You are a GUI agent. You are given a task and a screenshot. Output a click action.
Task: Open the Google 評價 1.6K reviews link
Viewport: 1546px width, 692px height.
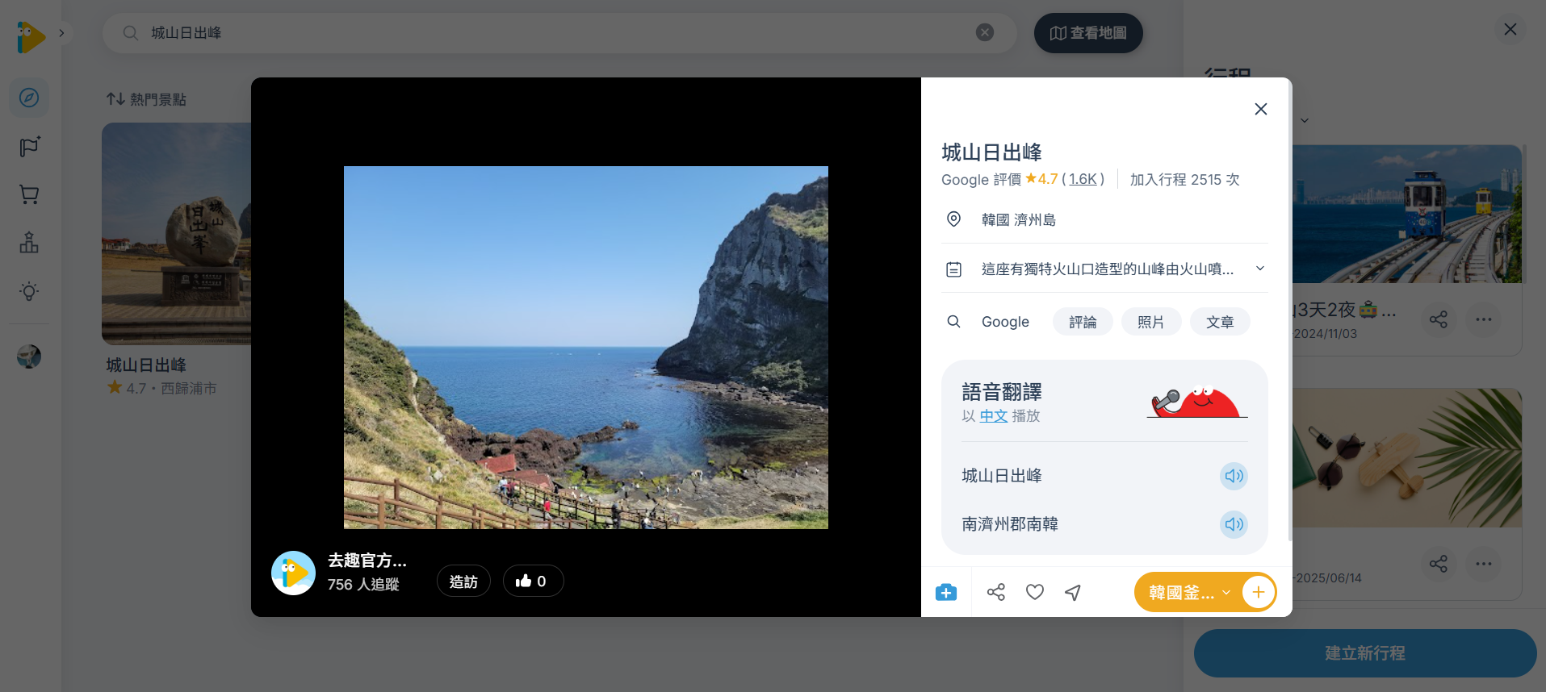[x=1083, y=179]
